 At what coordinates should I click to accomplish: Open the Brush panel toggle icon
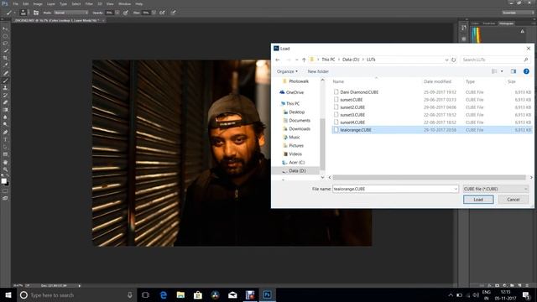tap(36, 13)
